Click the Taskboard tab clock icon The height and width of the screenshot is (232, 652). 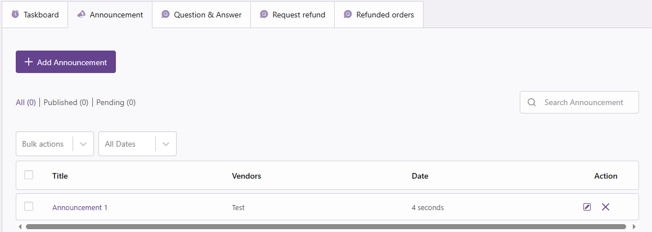coord(15,15)
